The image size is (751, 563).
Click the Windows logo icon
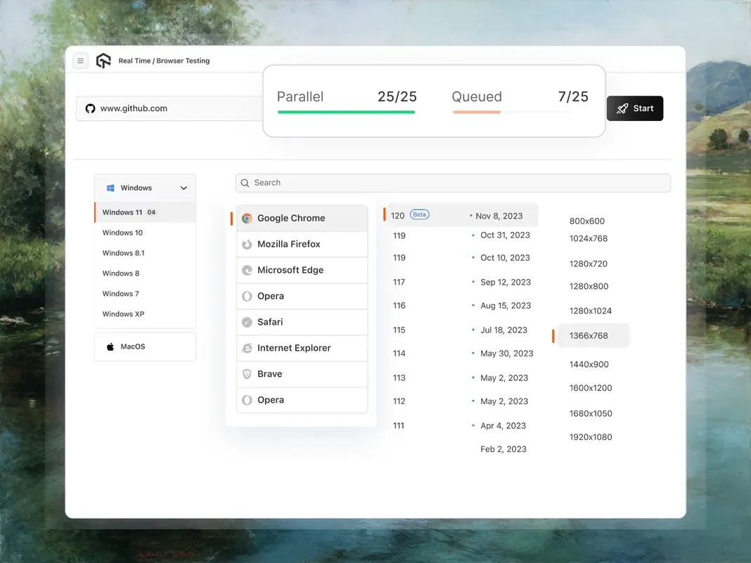[110, 188]
